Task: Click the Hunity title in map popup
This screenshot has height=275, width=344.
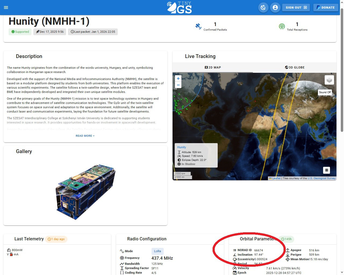Action: [x=182, y=147]
